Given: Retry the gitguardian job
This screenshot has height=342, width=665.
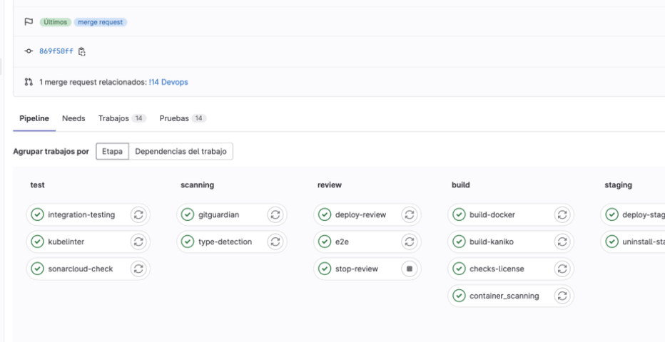Looking at the screenshot, I should [x=275, y=214].
